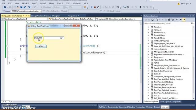Screen dimensions: 196x110
Task: Open the TOOLS menu
Action: [60, 3]
